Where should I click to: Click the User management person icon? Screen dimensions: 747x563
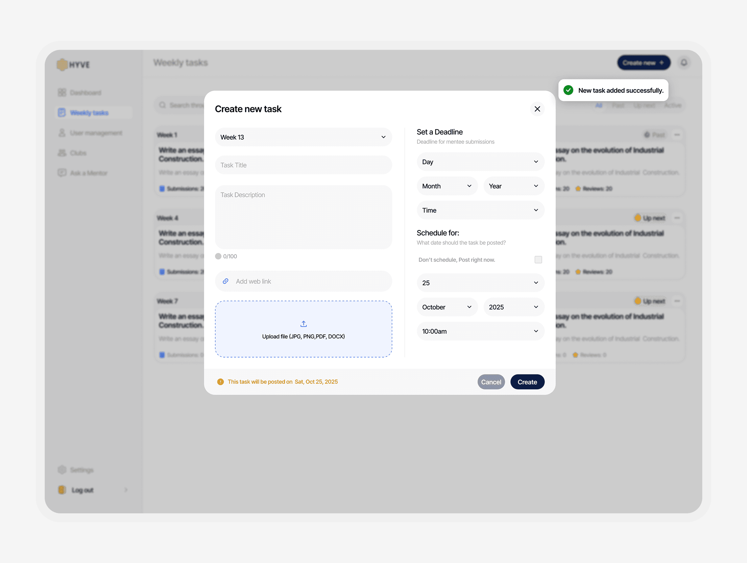point(62,133)
